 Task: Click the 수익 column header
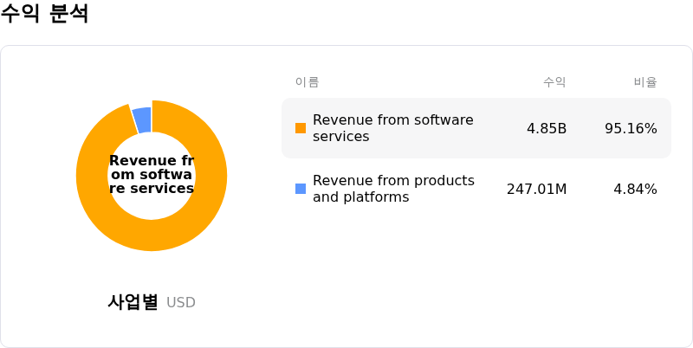point(554,82)
